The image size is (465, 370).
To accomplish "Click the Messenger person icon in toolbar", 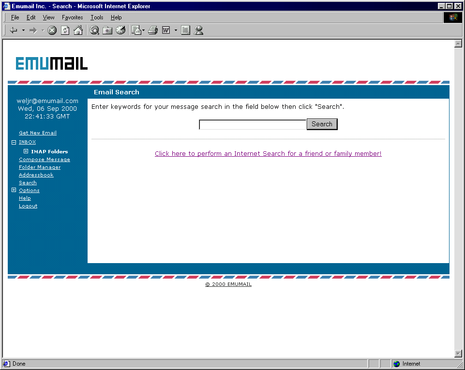I will point(198,30).
